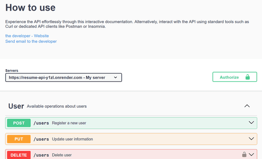Viewport: 262px width, 159px height.
Task: Click the /users path in POST row
Action: (41, 123)
